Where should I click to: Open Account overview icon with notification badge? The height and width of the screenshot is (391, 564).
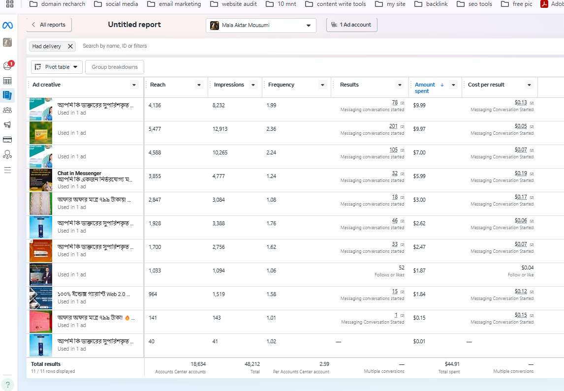pyautogui.click(x=7, y=66)
